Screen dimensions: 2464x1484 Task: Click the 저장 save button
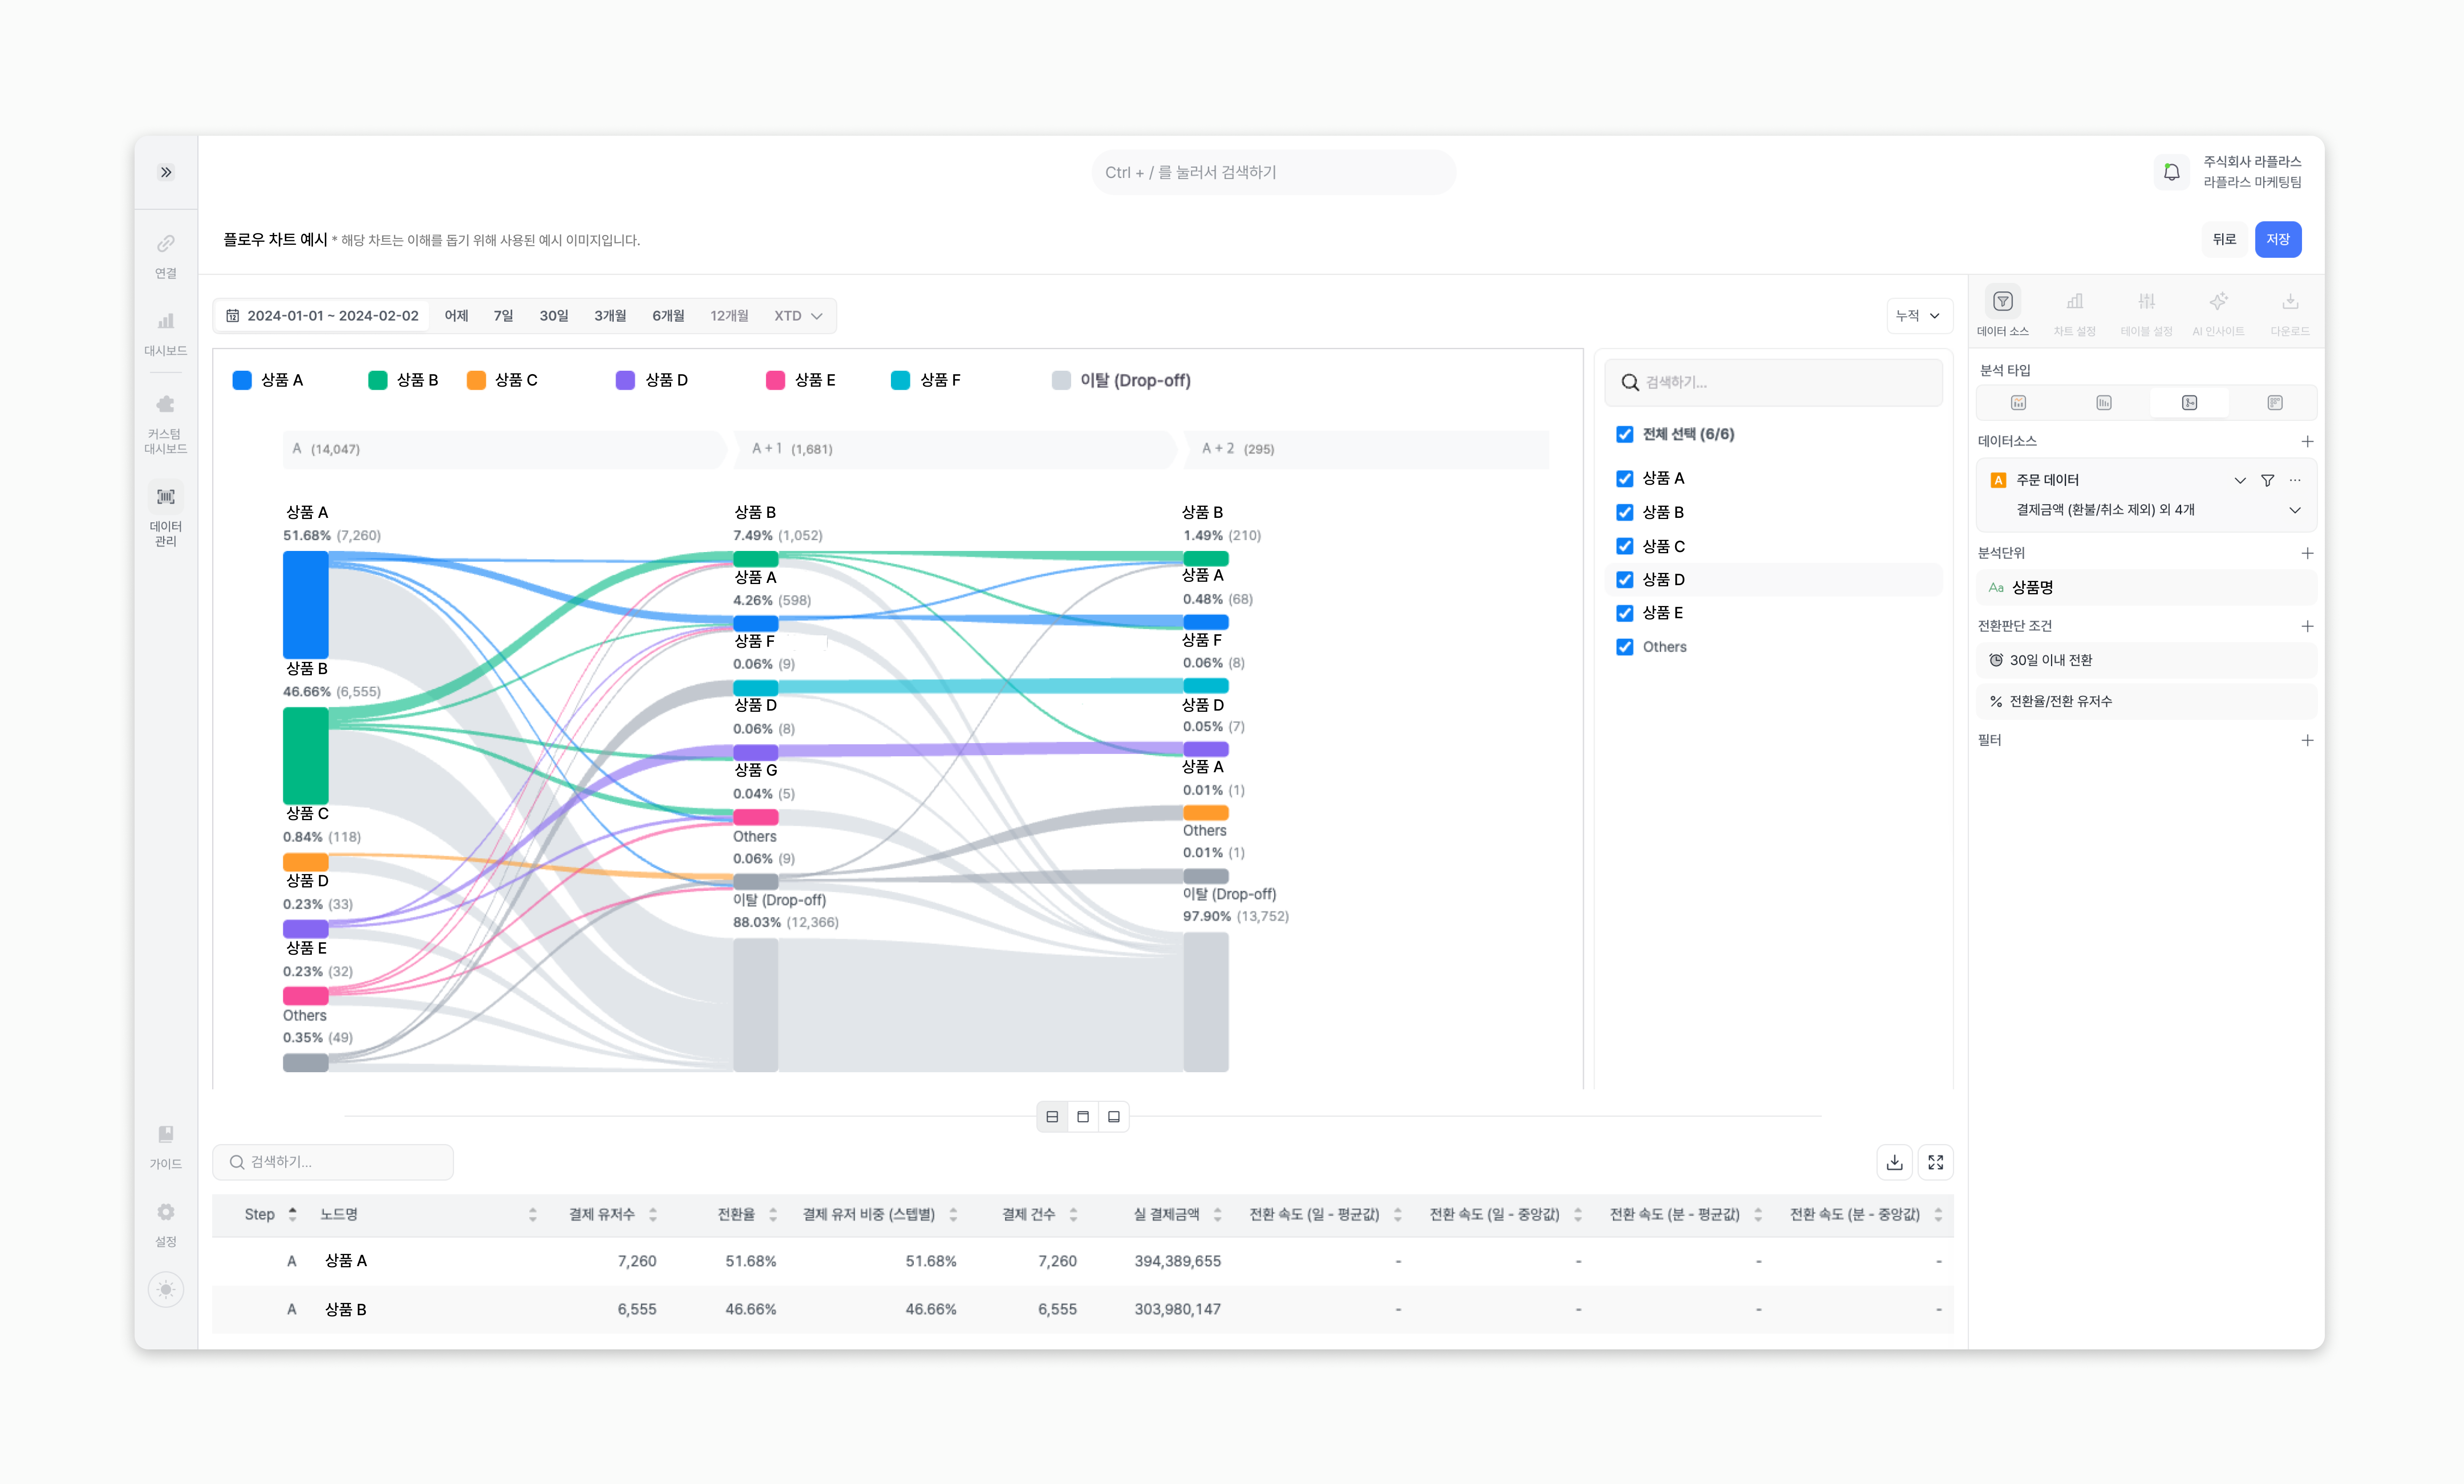(x=2278, y=239)
